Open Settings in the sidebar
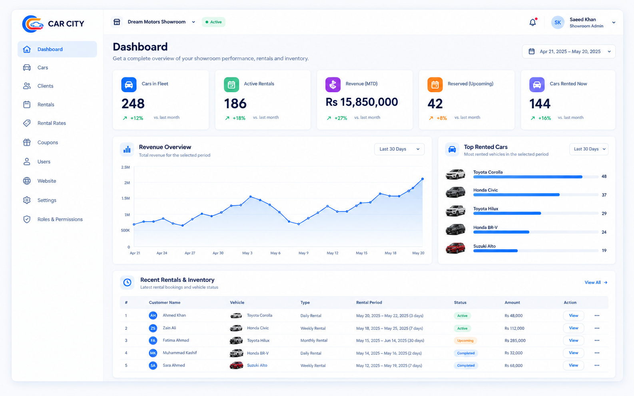The width and height of the screenshot is (634, 396). pos(57,200)
